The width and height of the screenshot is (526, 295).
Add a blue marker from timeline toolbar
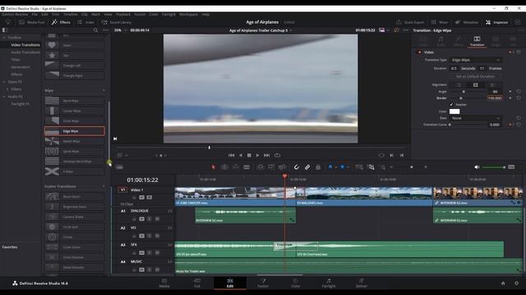coord(343,167)
